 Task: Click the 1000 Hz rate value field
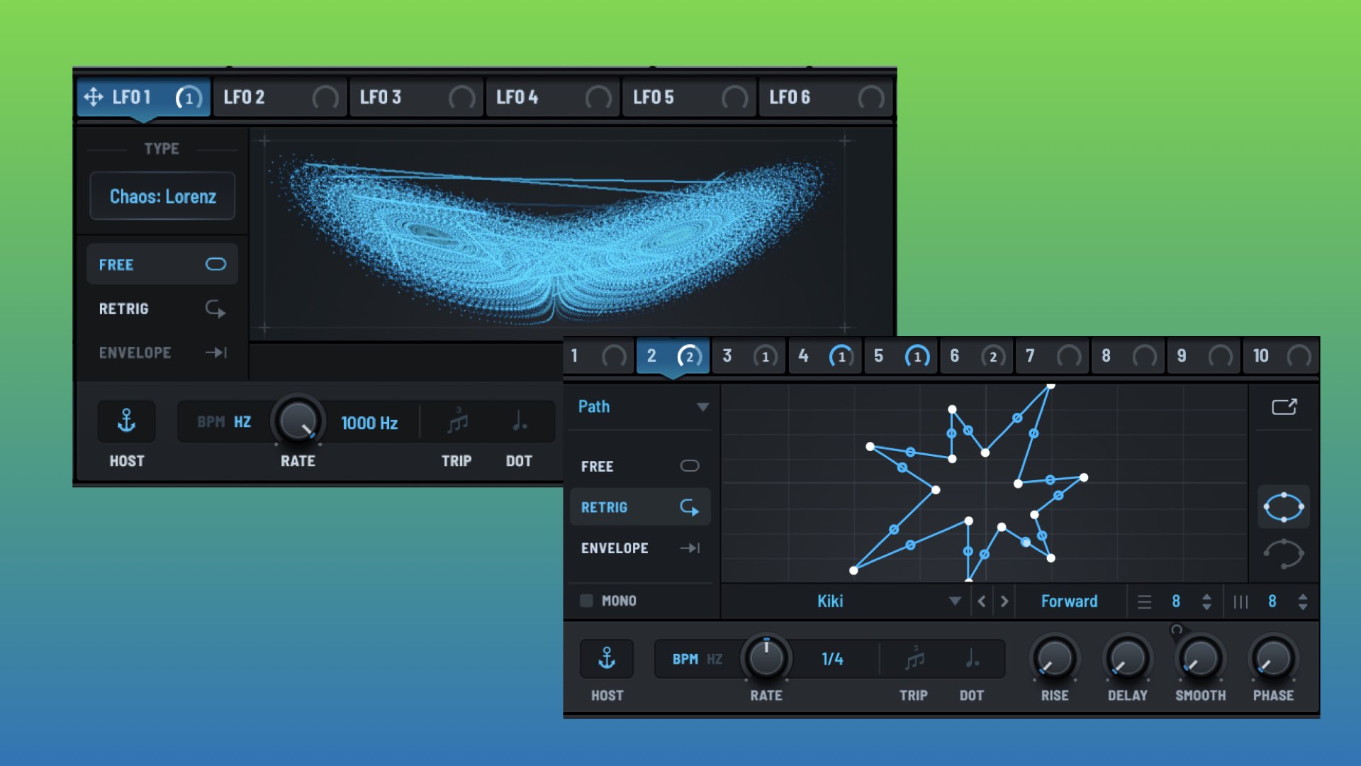(369, 423)
